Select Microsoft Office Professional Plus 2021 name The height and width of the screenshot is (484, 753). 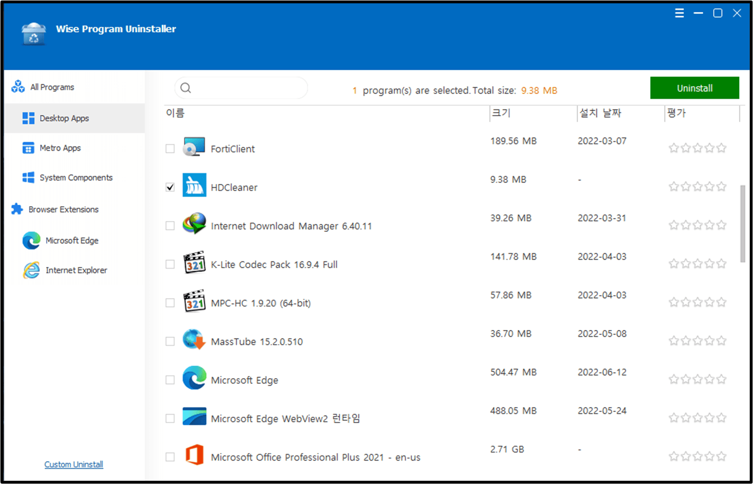point(315,457)
